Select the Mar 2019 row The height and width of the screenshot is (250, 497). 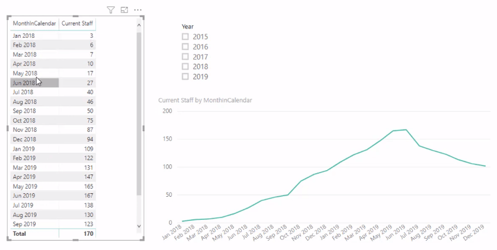tap(53, 167)
